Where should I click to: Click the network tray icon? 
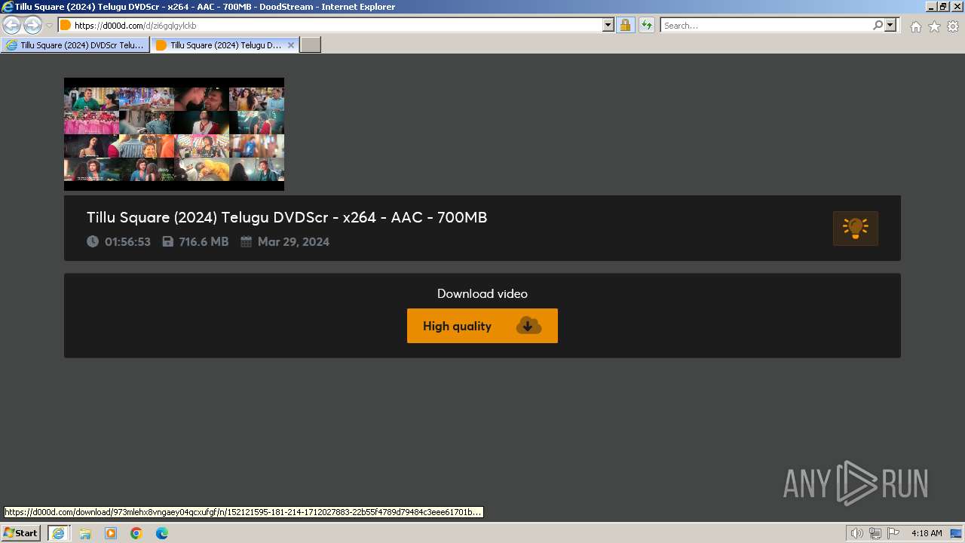(875, 533)
